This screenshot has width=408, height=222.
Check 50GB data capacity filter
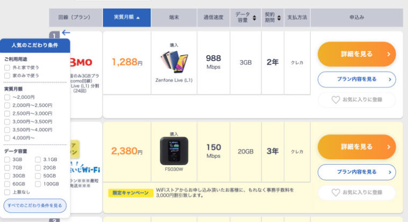click(38, 176)
